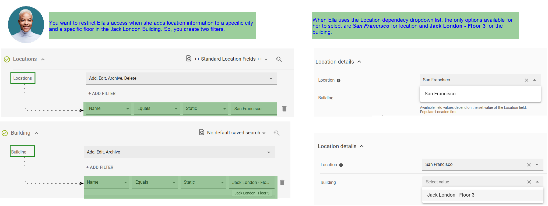Click the info icon next to upper Location label
The width and height of the screenshot is (548, 206).
point(339,81)
